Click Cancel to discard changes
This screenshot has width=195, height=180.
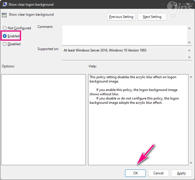pos(158,173)
